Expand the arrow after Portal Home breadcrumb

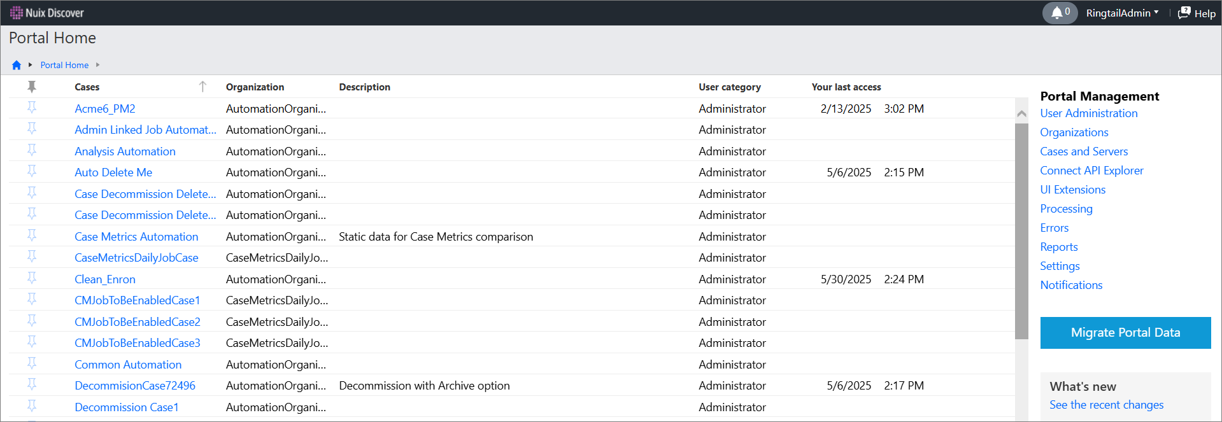97,65
